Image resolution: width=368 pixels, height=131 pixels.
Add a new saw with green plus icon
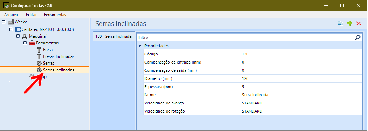tap(350, 23)
